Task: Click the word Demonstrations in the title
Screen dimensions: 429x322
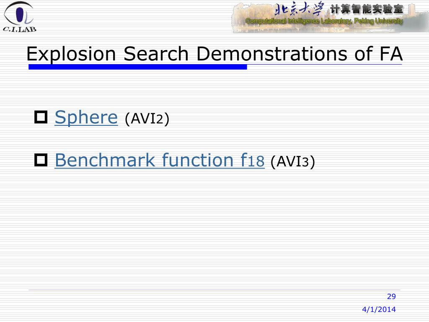Action: tap(271, 54)
